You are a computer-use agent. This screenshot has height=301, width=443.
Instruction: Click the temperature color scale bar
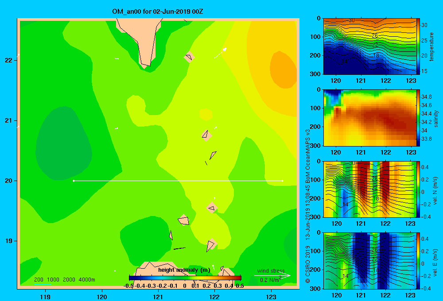(x=418, y=46)
